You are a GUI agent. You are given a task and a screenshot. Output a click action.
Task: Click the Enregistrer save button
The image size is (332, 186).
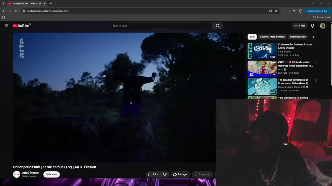click(202, 174)
